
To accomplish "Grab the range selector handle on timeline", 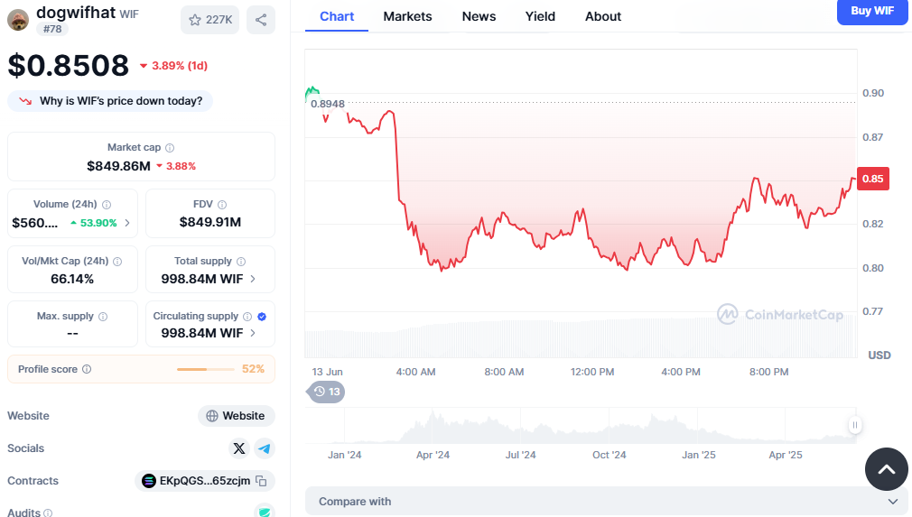I will (x=854, y=425).
